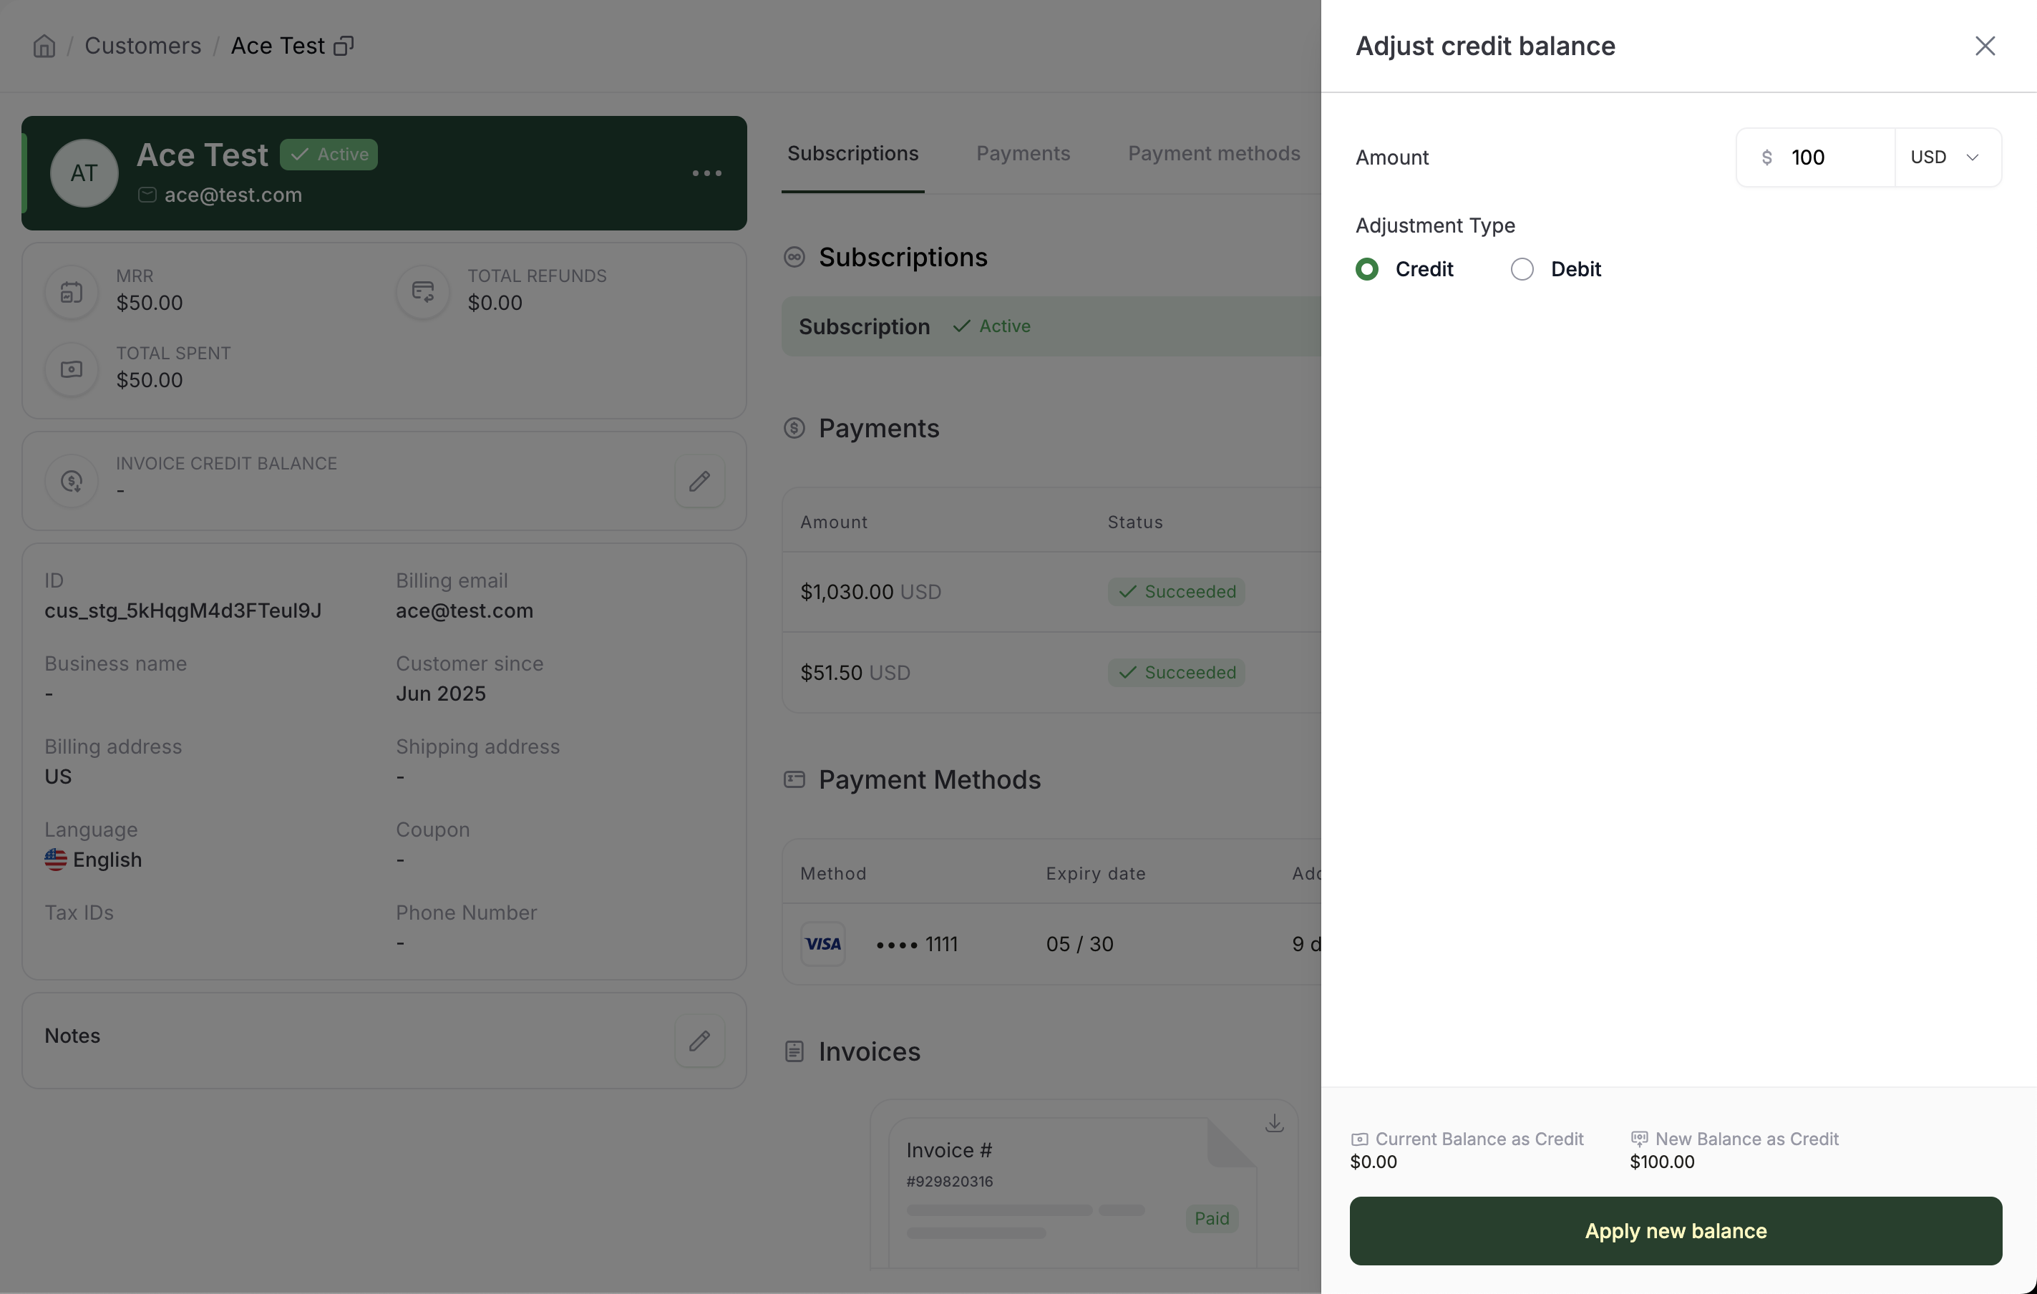The image size is (2037, 1294).
Task: Switch to the Payments tab
Action: pos(1023,154)
